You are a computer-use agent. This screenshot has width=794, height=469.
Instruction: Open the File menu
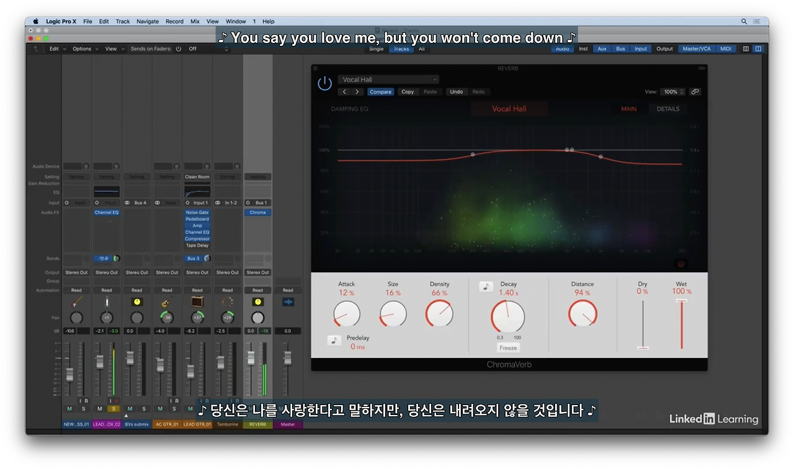(87, 21)
